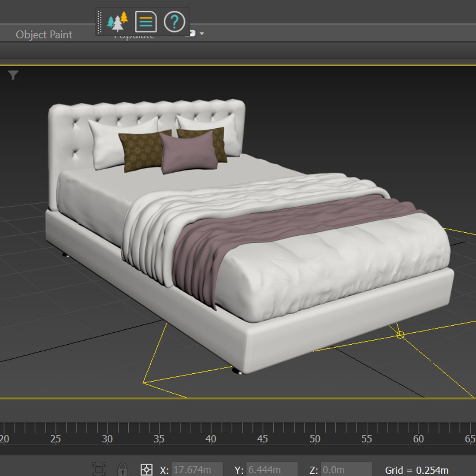The height and width of the screenshot is (476, 476).
Task: Focus the X coordinate field
Action: click(x=197, y=469)
